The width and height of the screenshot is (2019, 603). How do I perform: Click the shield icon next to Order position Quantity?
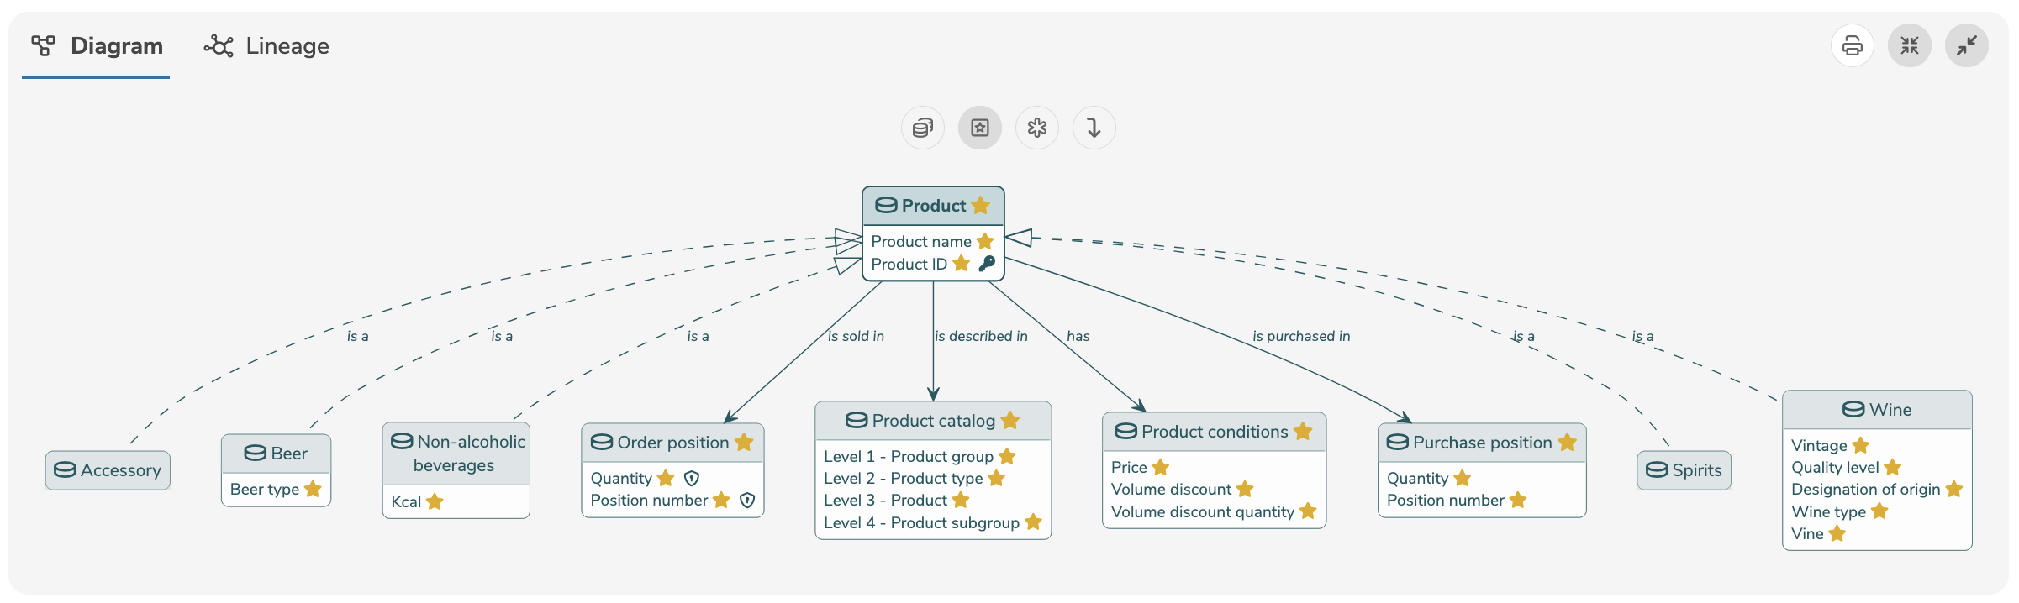point(692,479)
